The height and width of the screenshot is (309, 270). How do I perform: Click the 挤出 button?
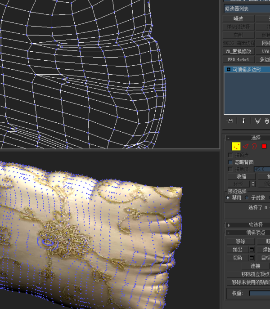[238, 250]
